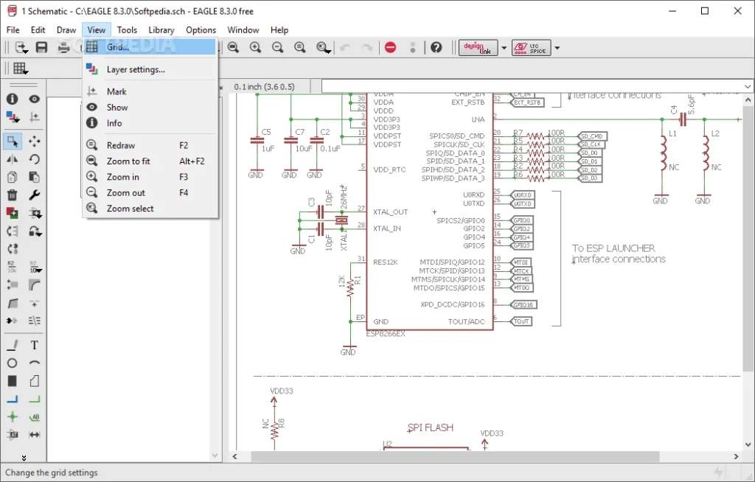The width and height of the screenshot is (755, 482).
Task: Click the Print icon
Action: click(x=63, y=47)
